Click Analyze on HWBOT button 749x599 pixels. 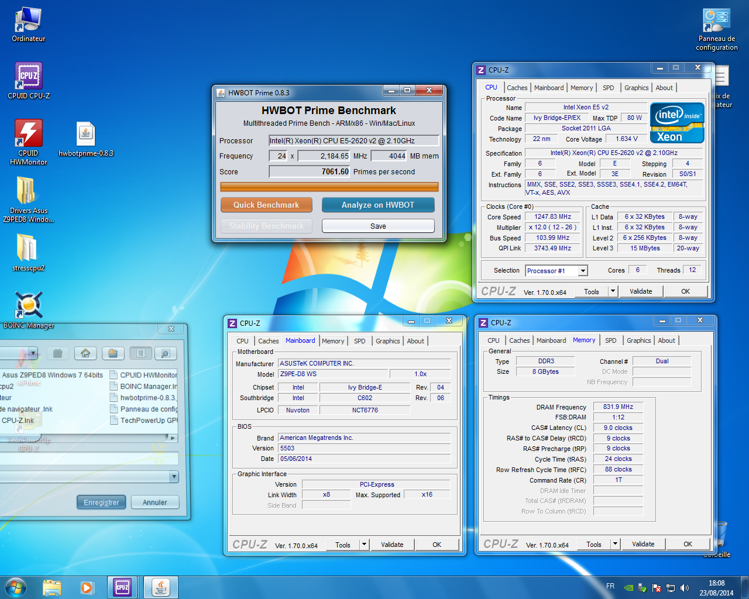coord(378,205)
